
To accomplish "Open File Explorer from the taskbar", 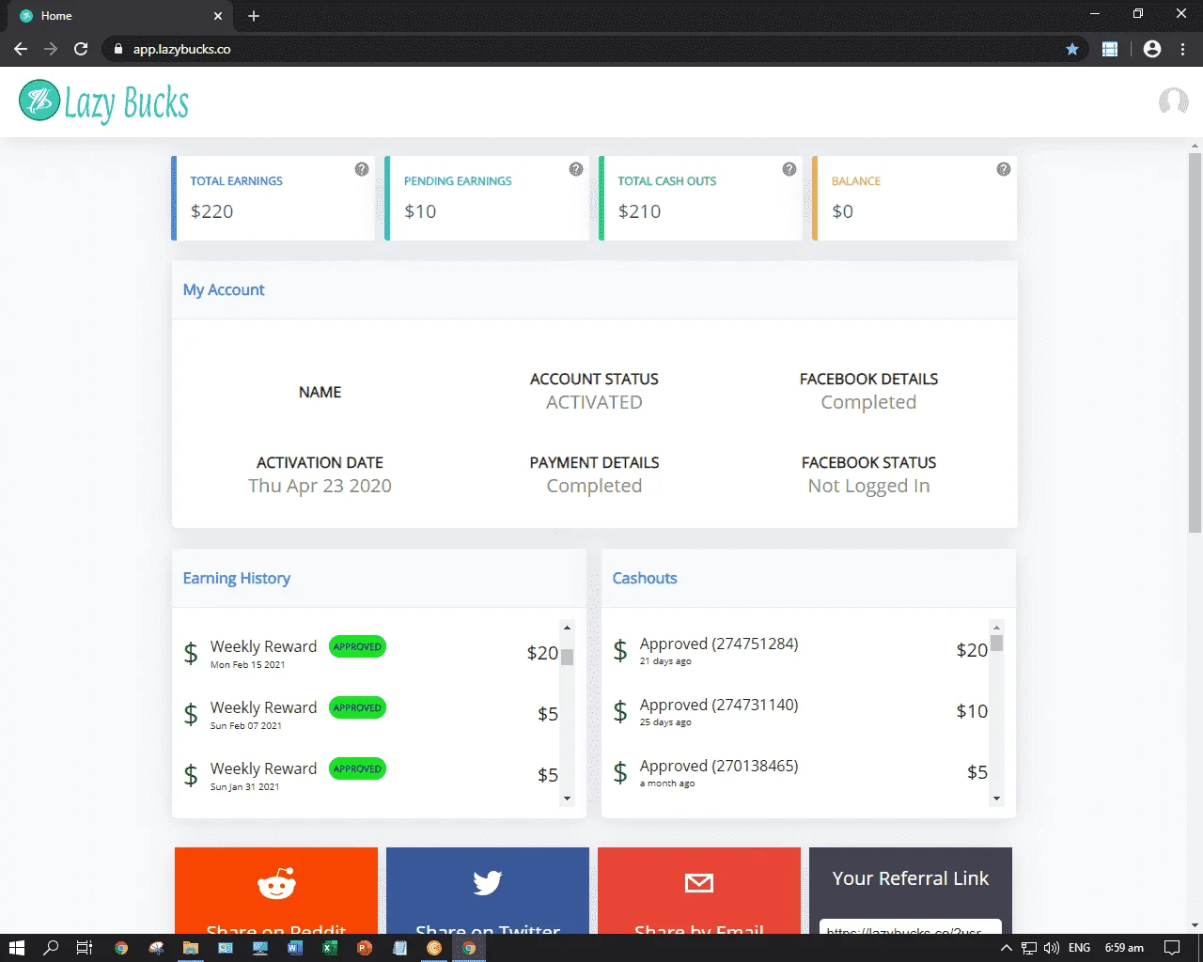I will coord(191,948).
